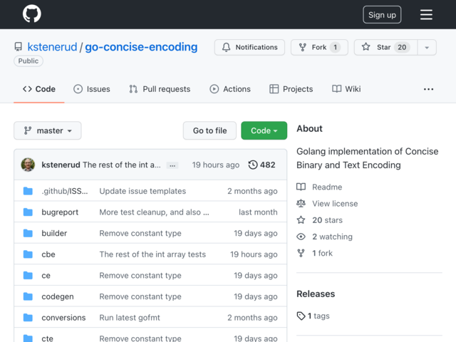Open the 1 fork link
Image resolution: width=456 pixels, height=342 pixels.
click(323, 254)
